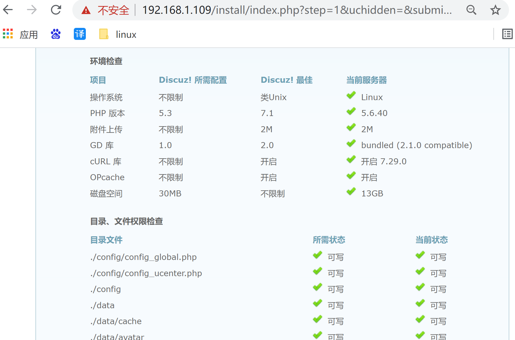Image resolution: width=515 pixels, height=340 pixels.
Task: Reload the current page
Action: (x=56, y=10)
